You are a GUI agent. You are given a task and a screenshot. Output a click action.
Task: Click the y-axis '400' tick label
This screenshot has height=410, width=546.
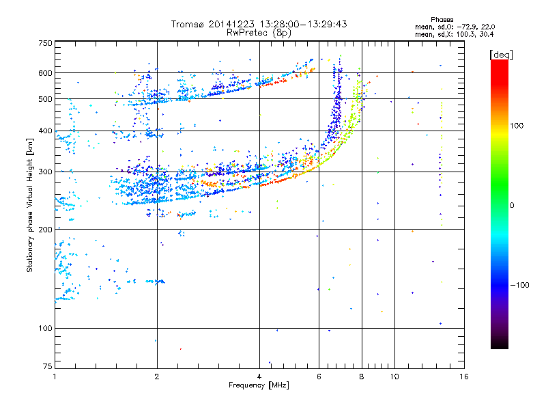[45, 131]
